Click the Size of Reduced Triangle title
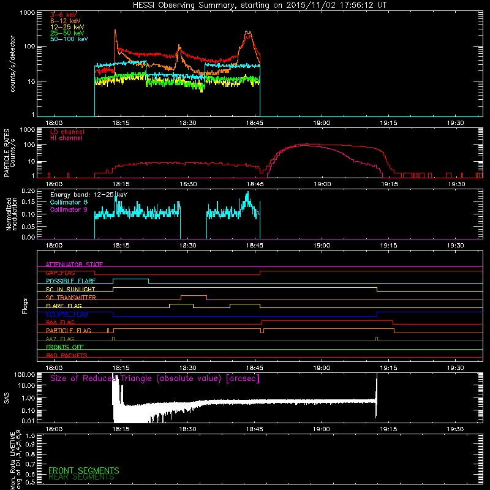 click(x=155, y=379)
